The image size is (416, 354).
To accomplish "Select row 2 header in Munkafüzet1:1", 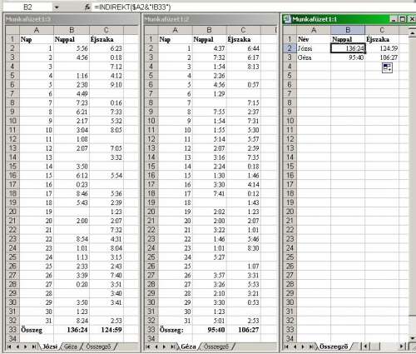I will [x=290, y=48].
